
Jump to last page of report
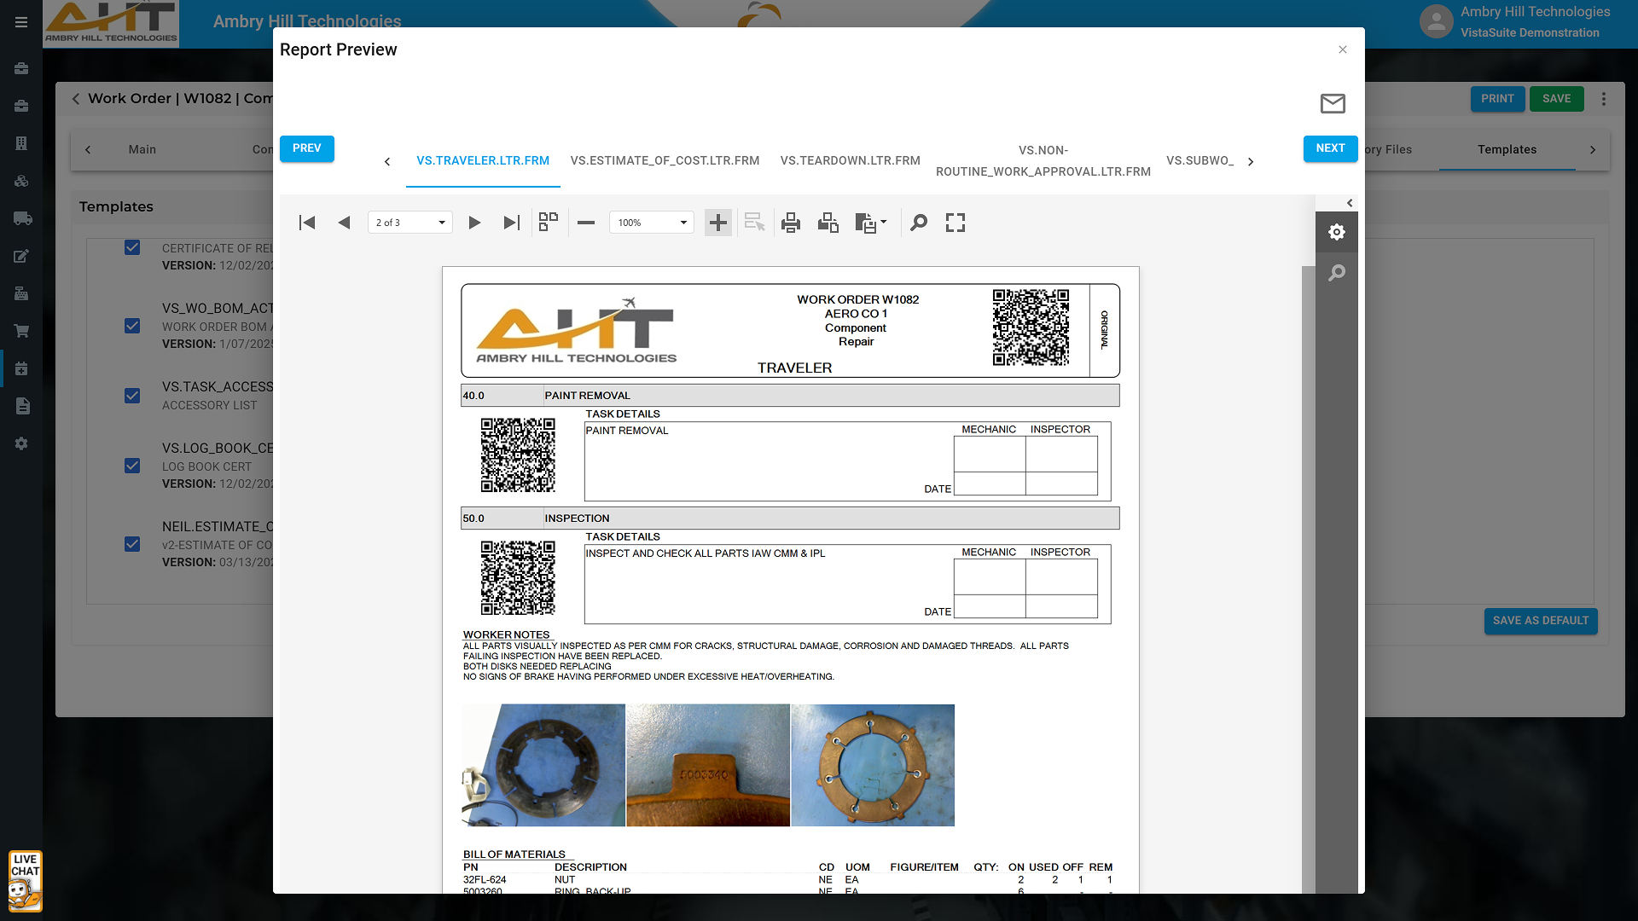(x=511, y=223)
